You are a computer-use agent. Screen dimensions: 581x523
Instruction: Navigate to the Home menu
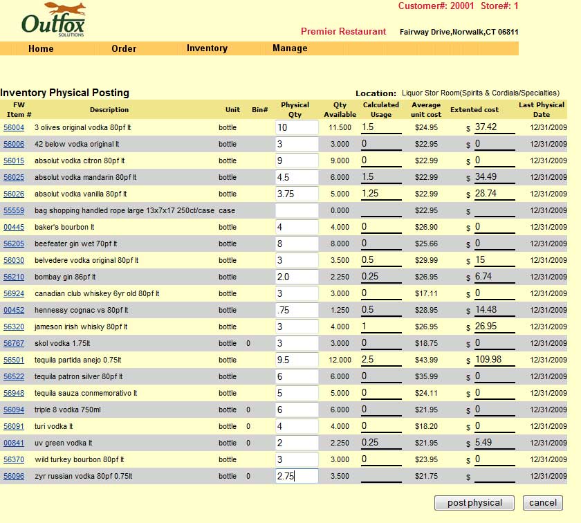[41, 48]
